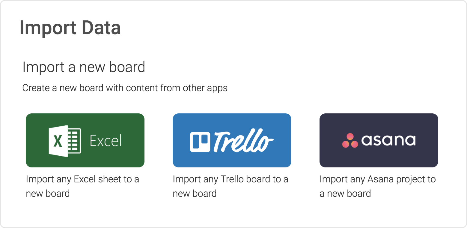This screenshot has width=467, height=228.
Task: Click the spreadsheet grid on Excel logo
Action: click(74, 141)
